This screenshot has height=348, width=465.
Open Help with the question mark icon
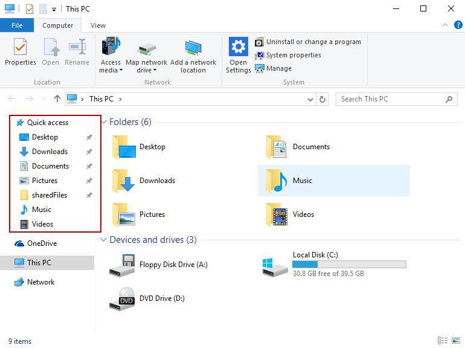pos(458,25)
